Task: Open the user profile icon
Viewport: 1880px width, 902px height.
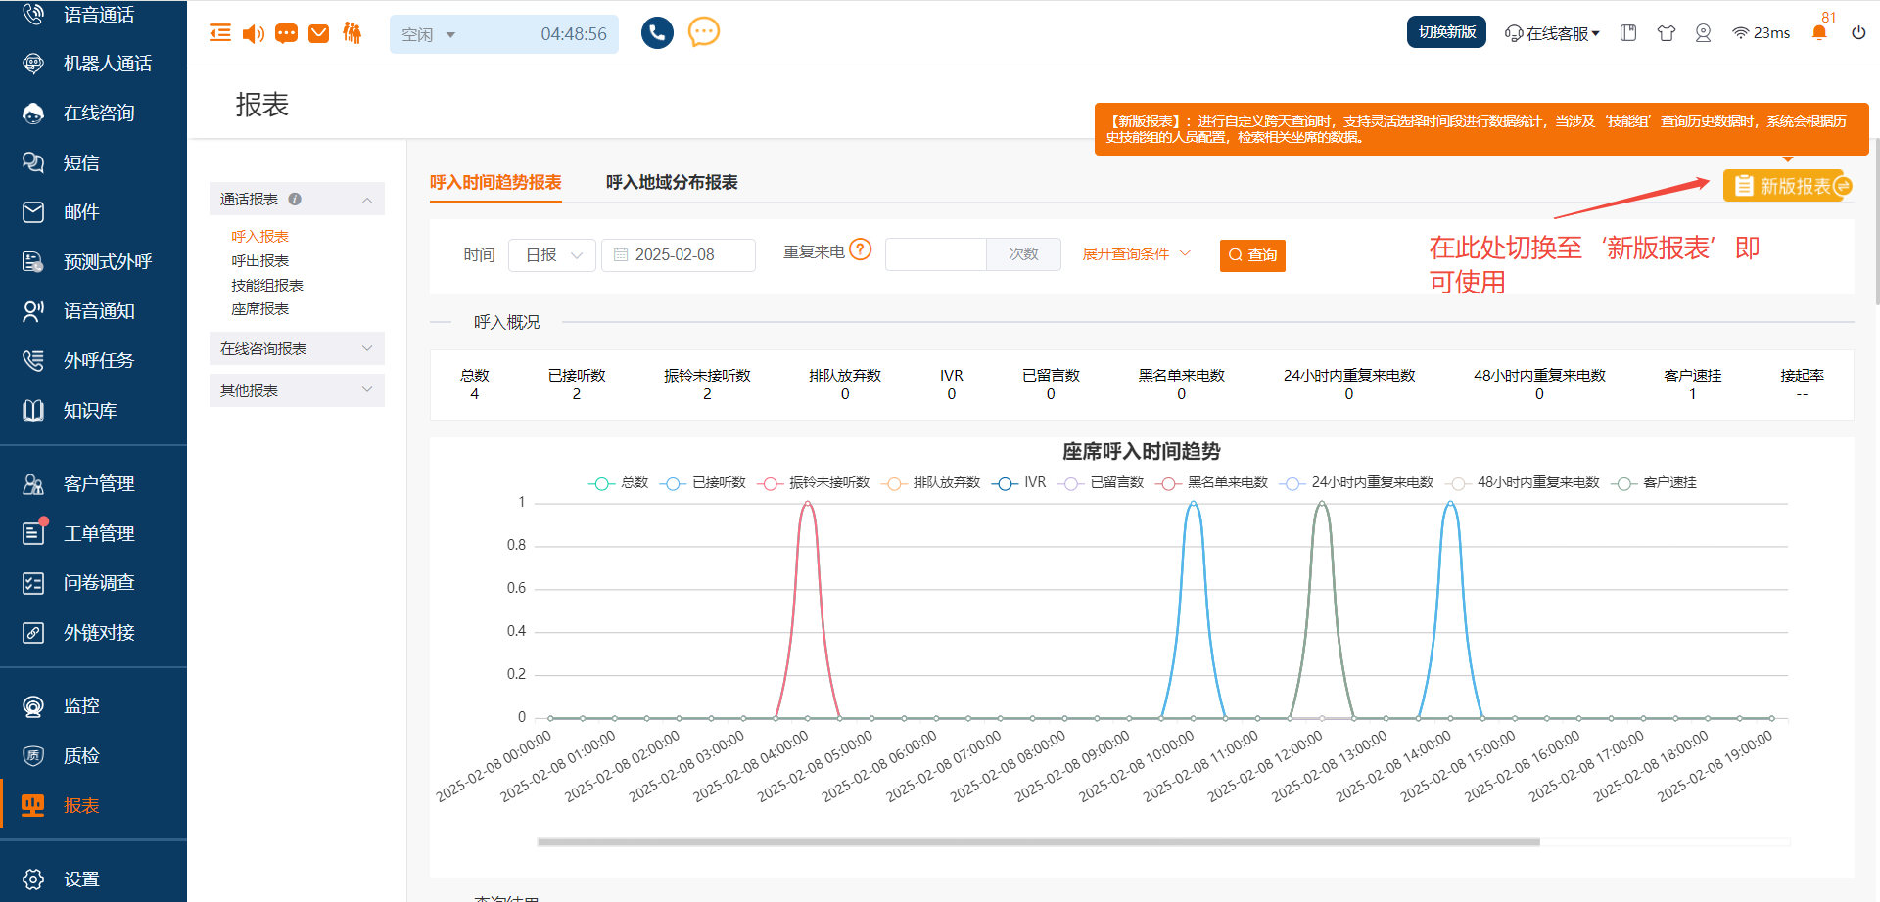Action: (x=1703, y=33)
